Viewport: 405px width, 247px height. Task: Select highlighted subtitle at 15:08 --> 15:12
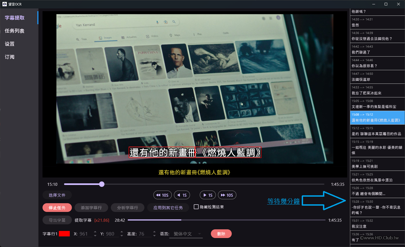pos(377,118)
